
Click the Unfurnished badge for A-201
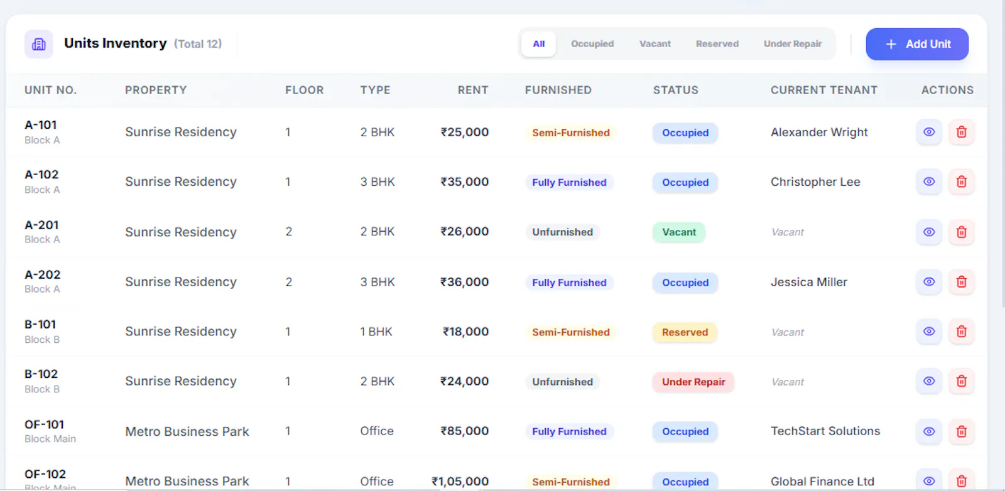click(562, 232)
